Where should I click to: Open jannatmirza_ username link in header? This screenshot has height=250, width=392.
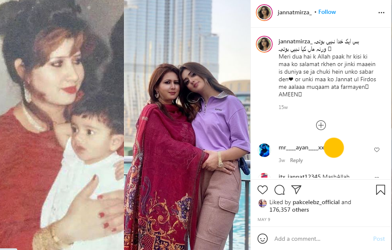[295, 12]
